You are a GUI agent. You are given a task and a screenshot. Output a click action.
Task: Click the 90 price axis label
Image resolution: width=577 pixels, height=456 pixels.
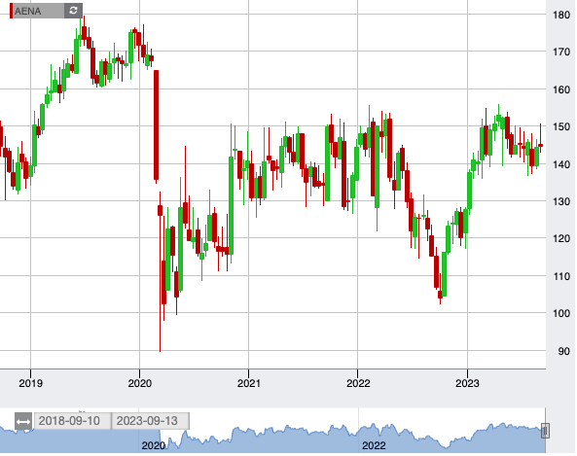563,351
